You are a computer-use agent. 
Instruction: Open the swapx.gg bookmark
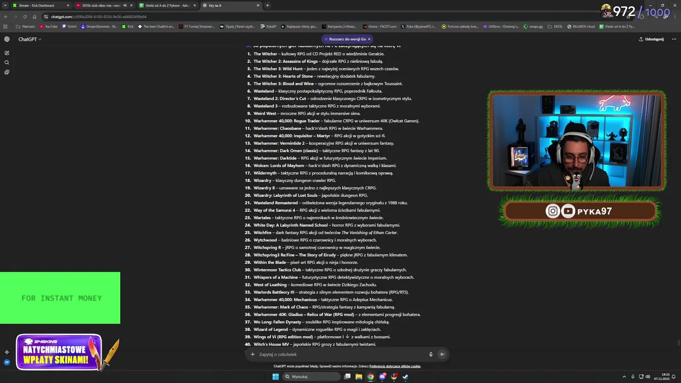(533, 26)
